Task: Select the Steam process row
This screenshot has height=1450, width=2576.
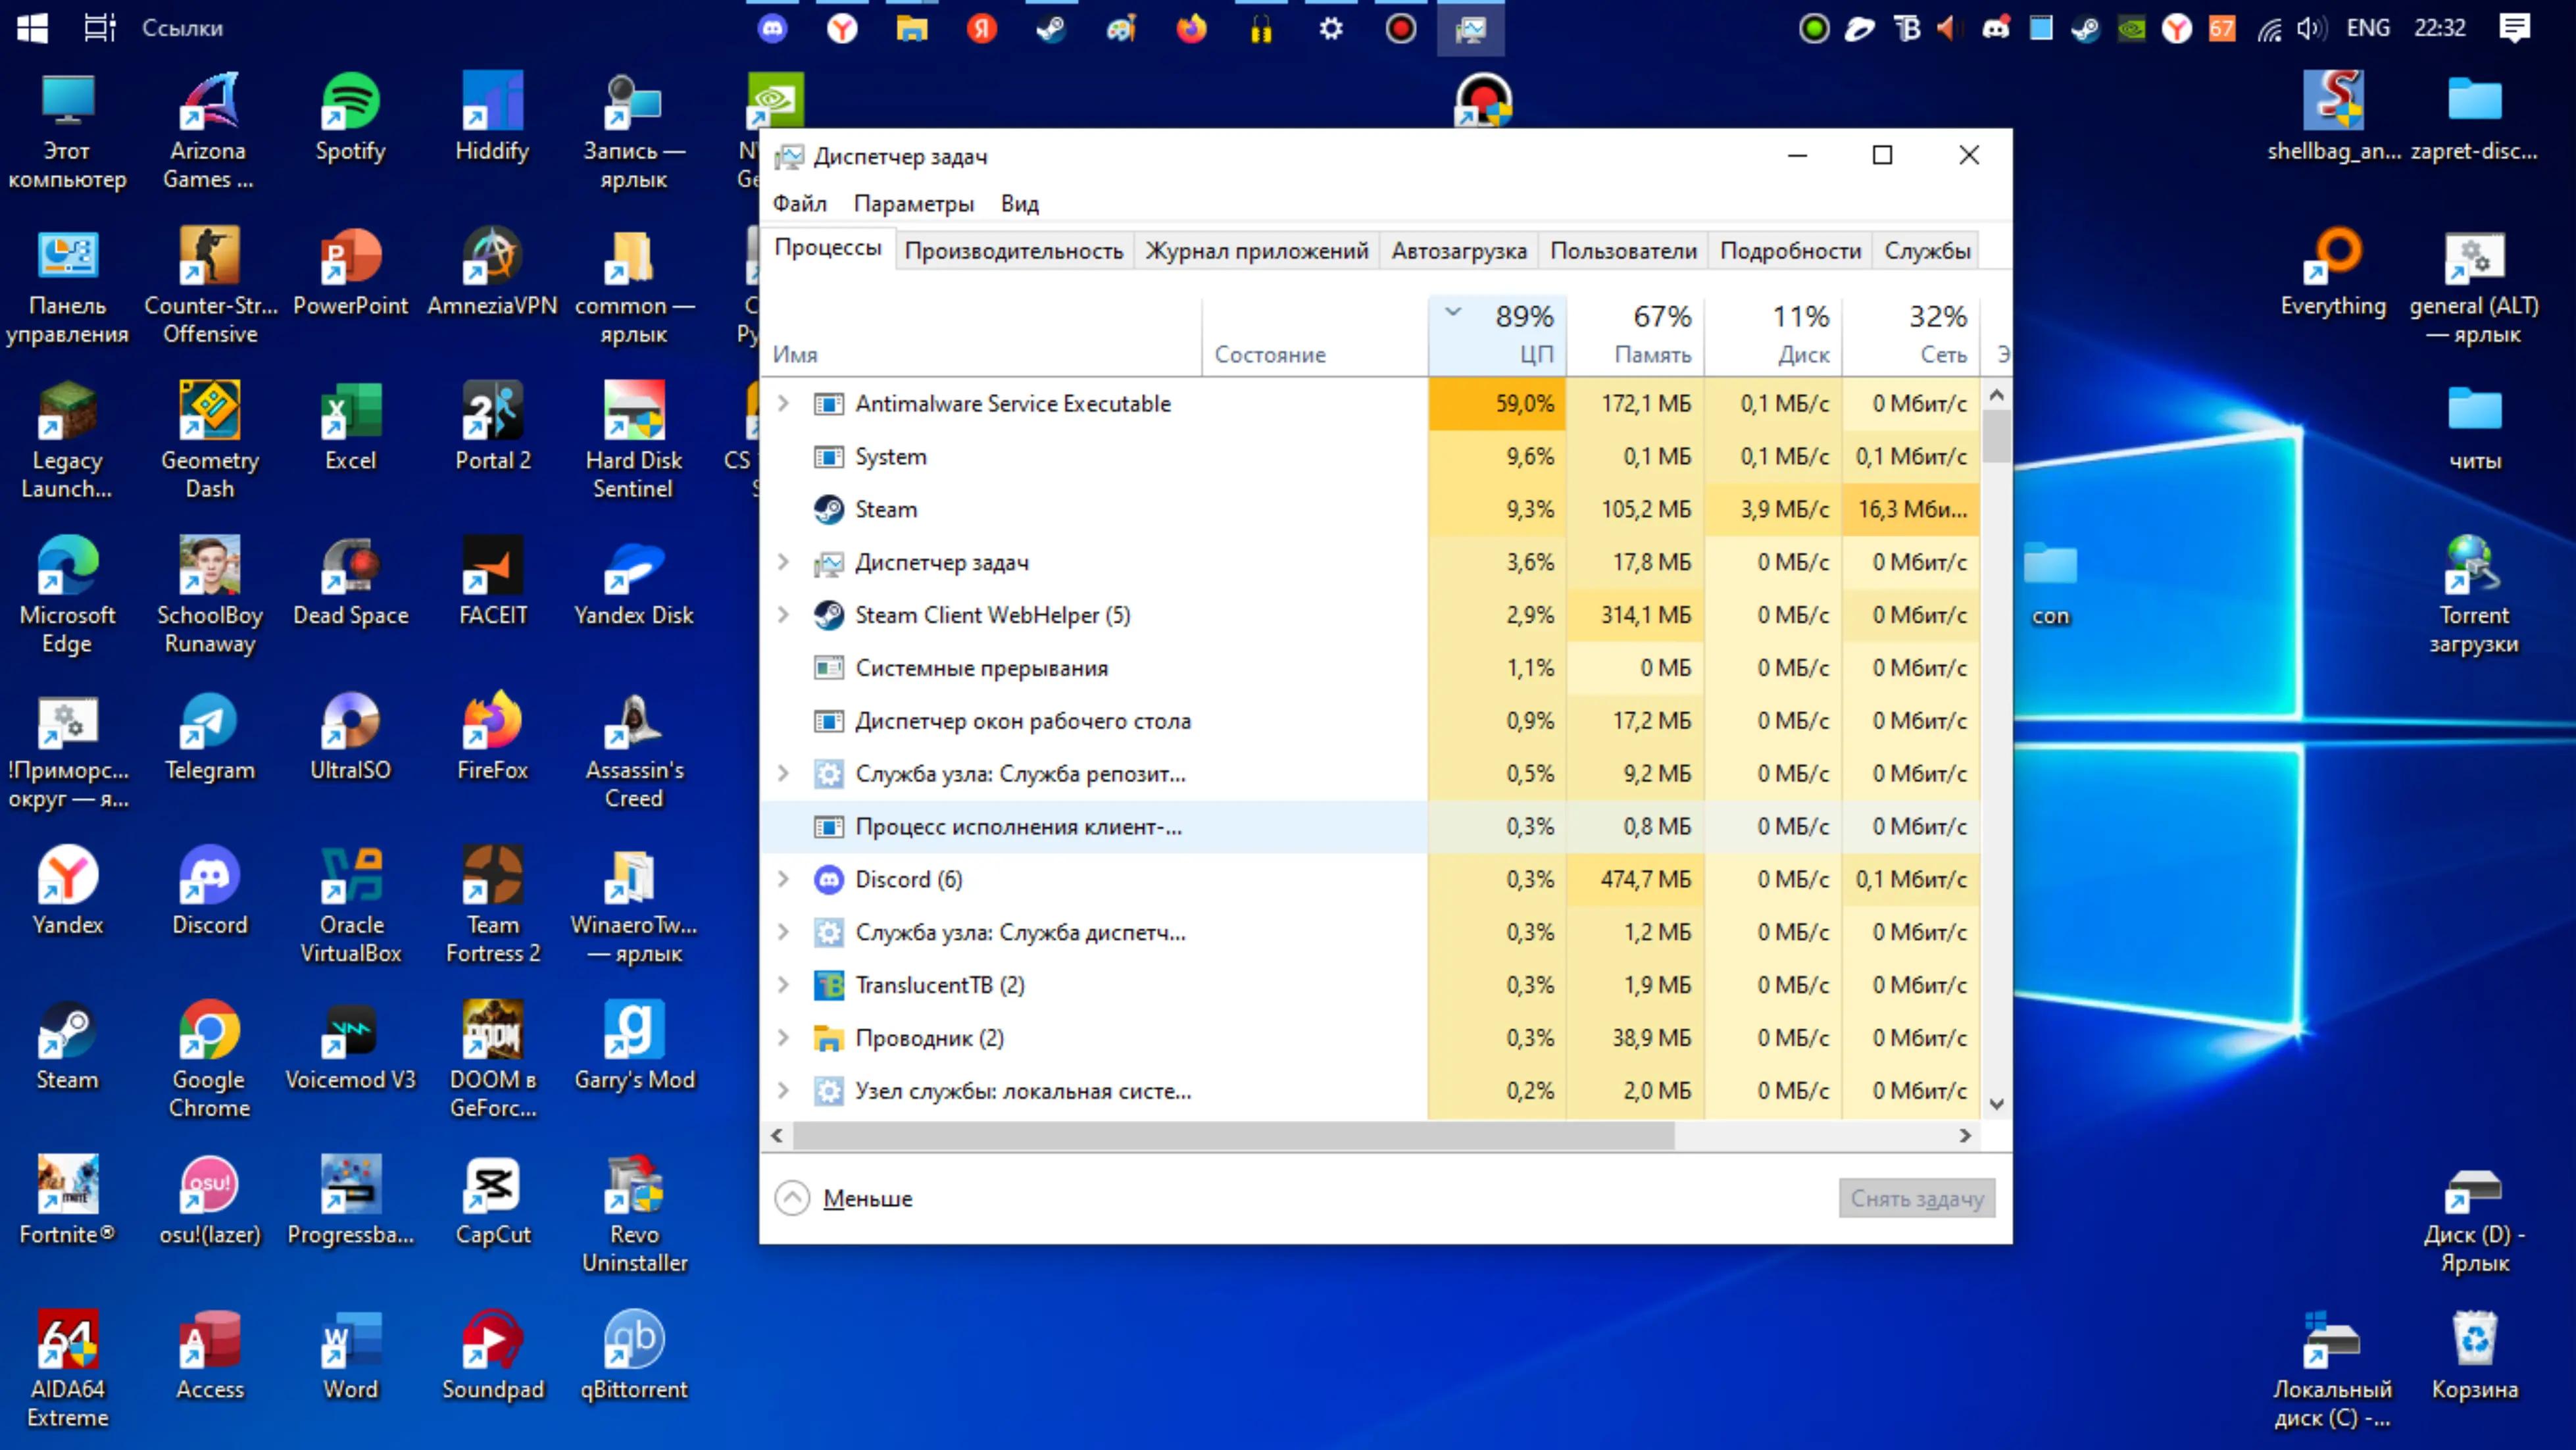Action: tap(1370, 509)
